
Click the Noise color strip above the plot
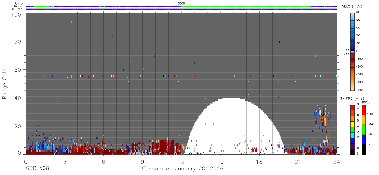tap(181, 6)
